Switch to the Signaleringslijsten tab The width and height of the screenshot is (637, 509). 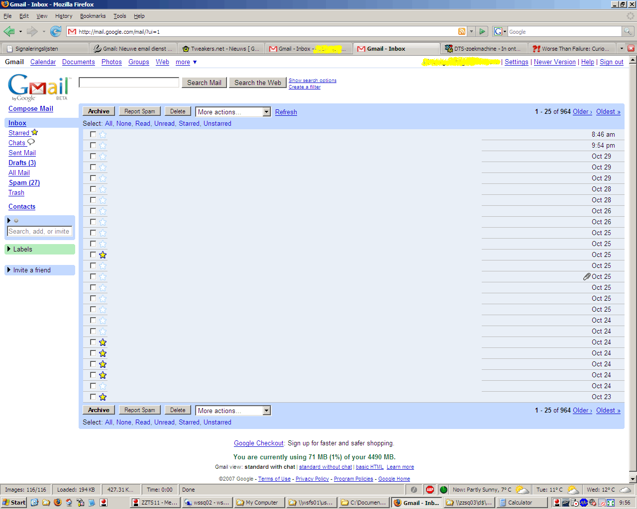[x=45, y=48]
